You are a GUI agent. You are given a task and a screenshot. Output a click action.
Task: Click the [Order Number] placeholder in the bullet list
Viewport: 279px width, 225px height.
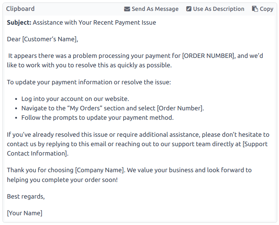pyautogui.click(x=180, y=108)
